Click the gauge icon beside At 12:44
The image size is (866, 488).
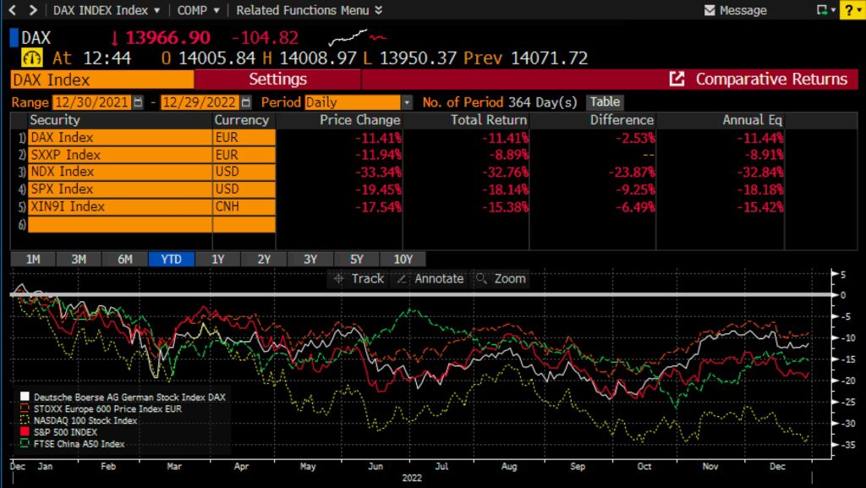[x=32, y=58]
